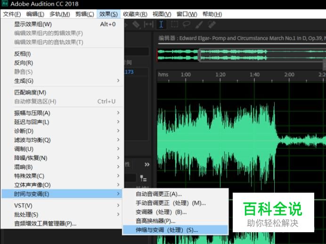This screenshot has height=244, width=326.
Task: Click the 1:00 mark on time ruler
Action: (186, 74)
